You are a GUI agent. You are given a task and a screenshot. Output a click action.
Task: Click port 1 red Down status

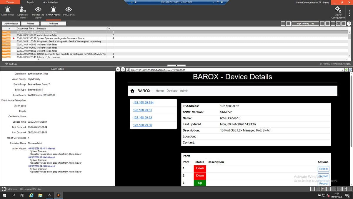click(x=200, y=169)
